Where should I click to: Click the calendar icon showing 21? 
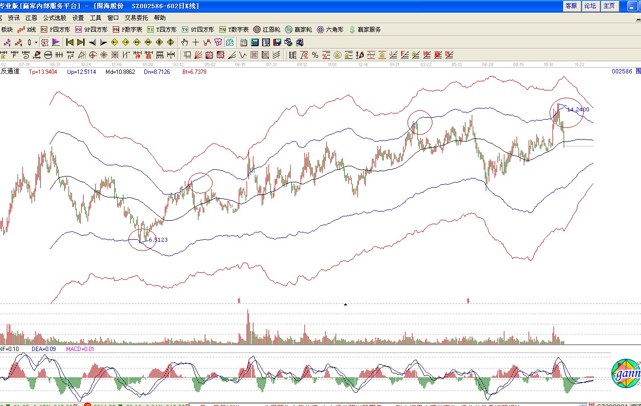point(243,42)
